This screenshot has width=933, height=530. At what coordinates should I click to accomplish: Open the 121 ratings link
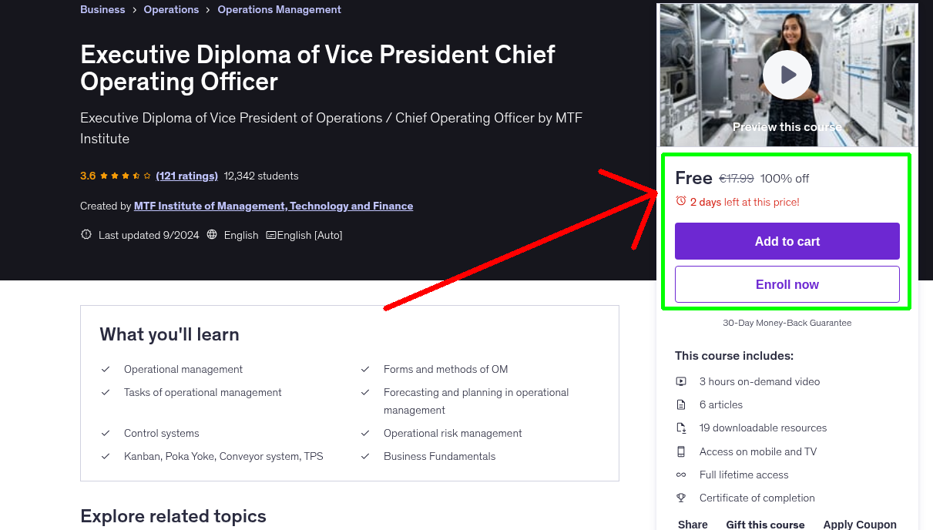(x=186, y=176)
